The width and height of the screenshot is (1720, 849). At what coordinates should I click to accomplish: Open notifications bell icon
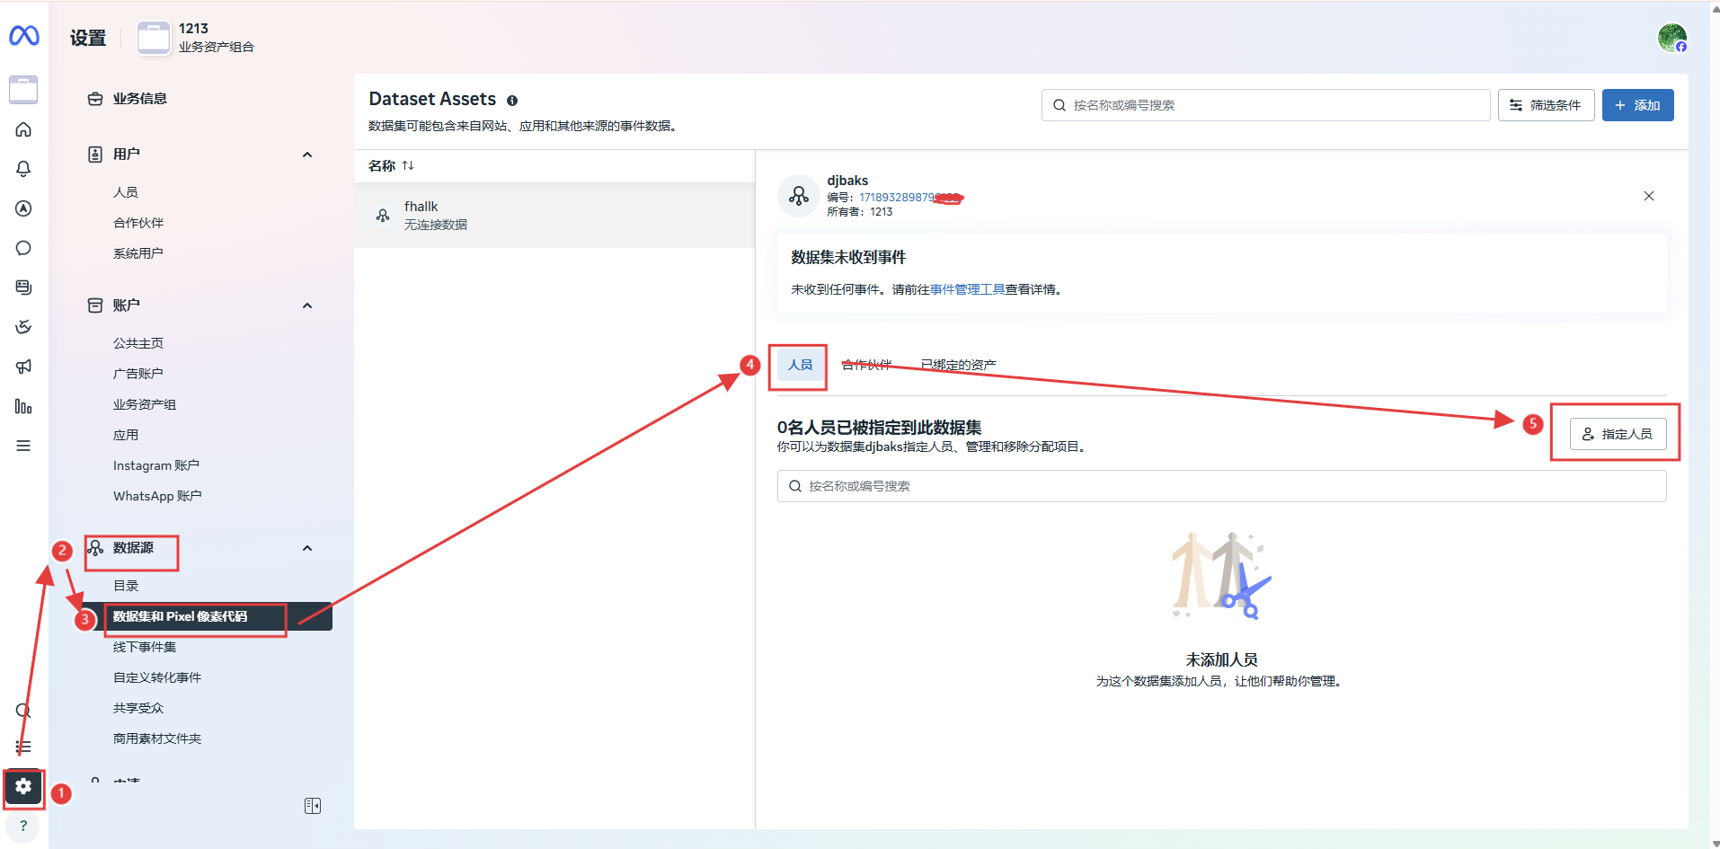click(23, 169)
